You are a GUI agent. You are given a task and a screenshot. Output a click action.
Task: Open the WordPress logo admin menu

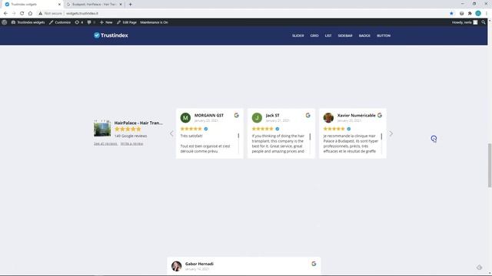[5, 22]
